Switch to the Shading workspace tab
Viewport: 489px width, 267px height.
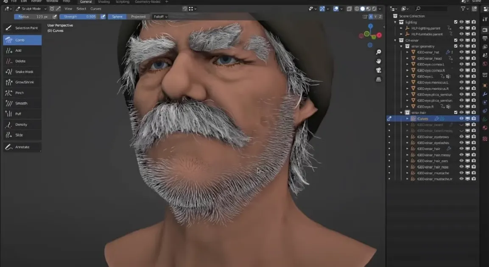tap(104, 2)
